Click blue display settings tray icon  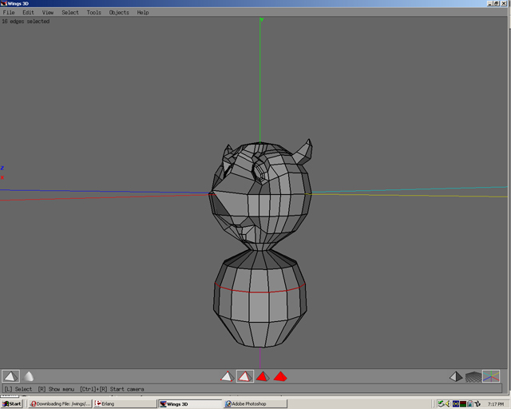coord(456,403)
